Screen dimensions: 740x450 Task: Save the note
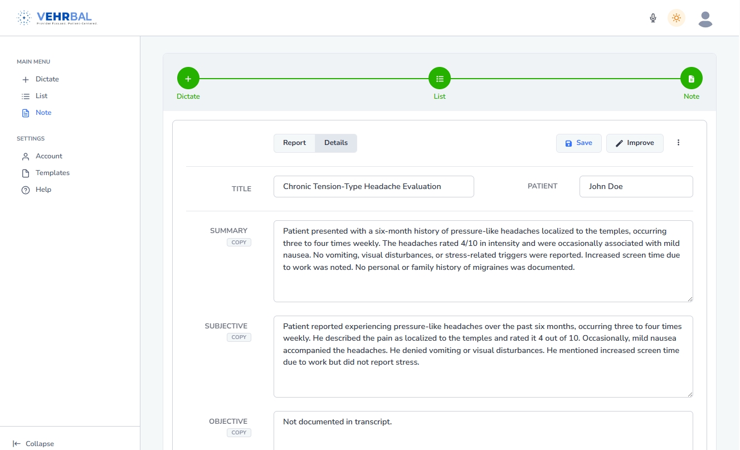coord(578,143)
